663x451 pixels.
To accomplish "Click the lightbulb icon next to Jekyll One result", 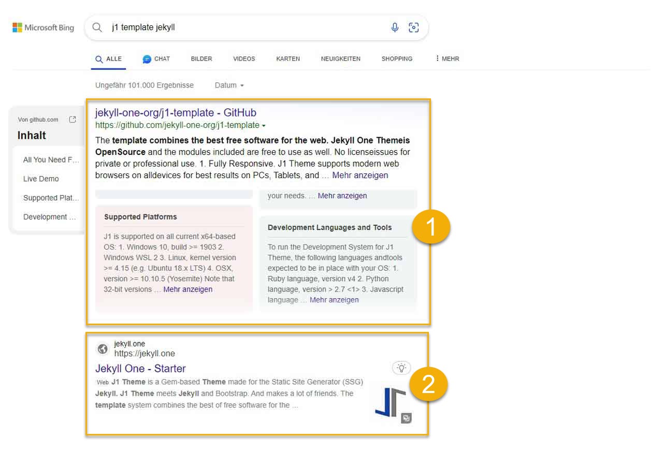I will (401, 368).
